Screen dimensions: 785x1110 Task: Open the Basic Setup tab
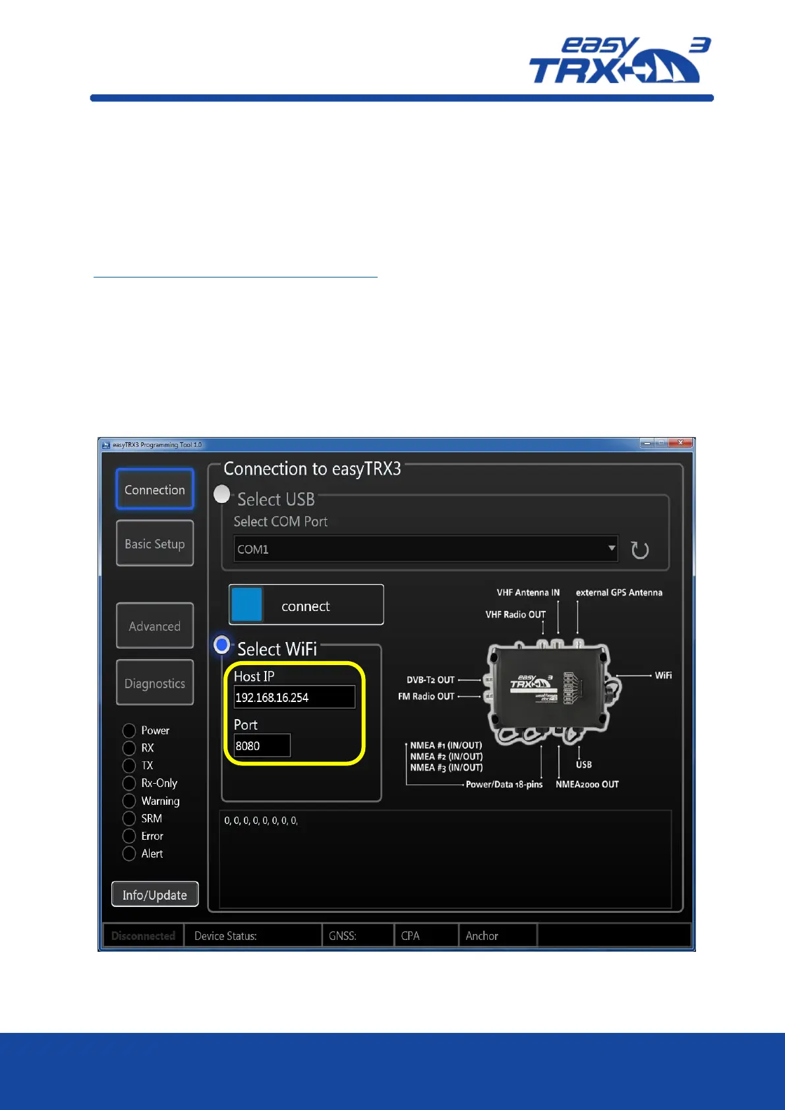155,543
